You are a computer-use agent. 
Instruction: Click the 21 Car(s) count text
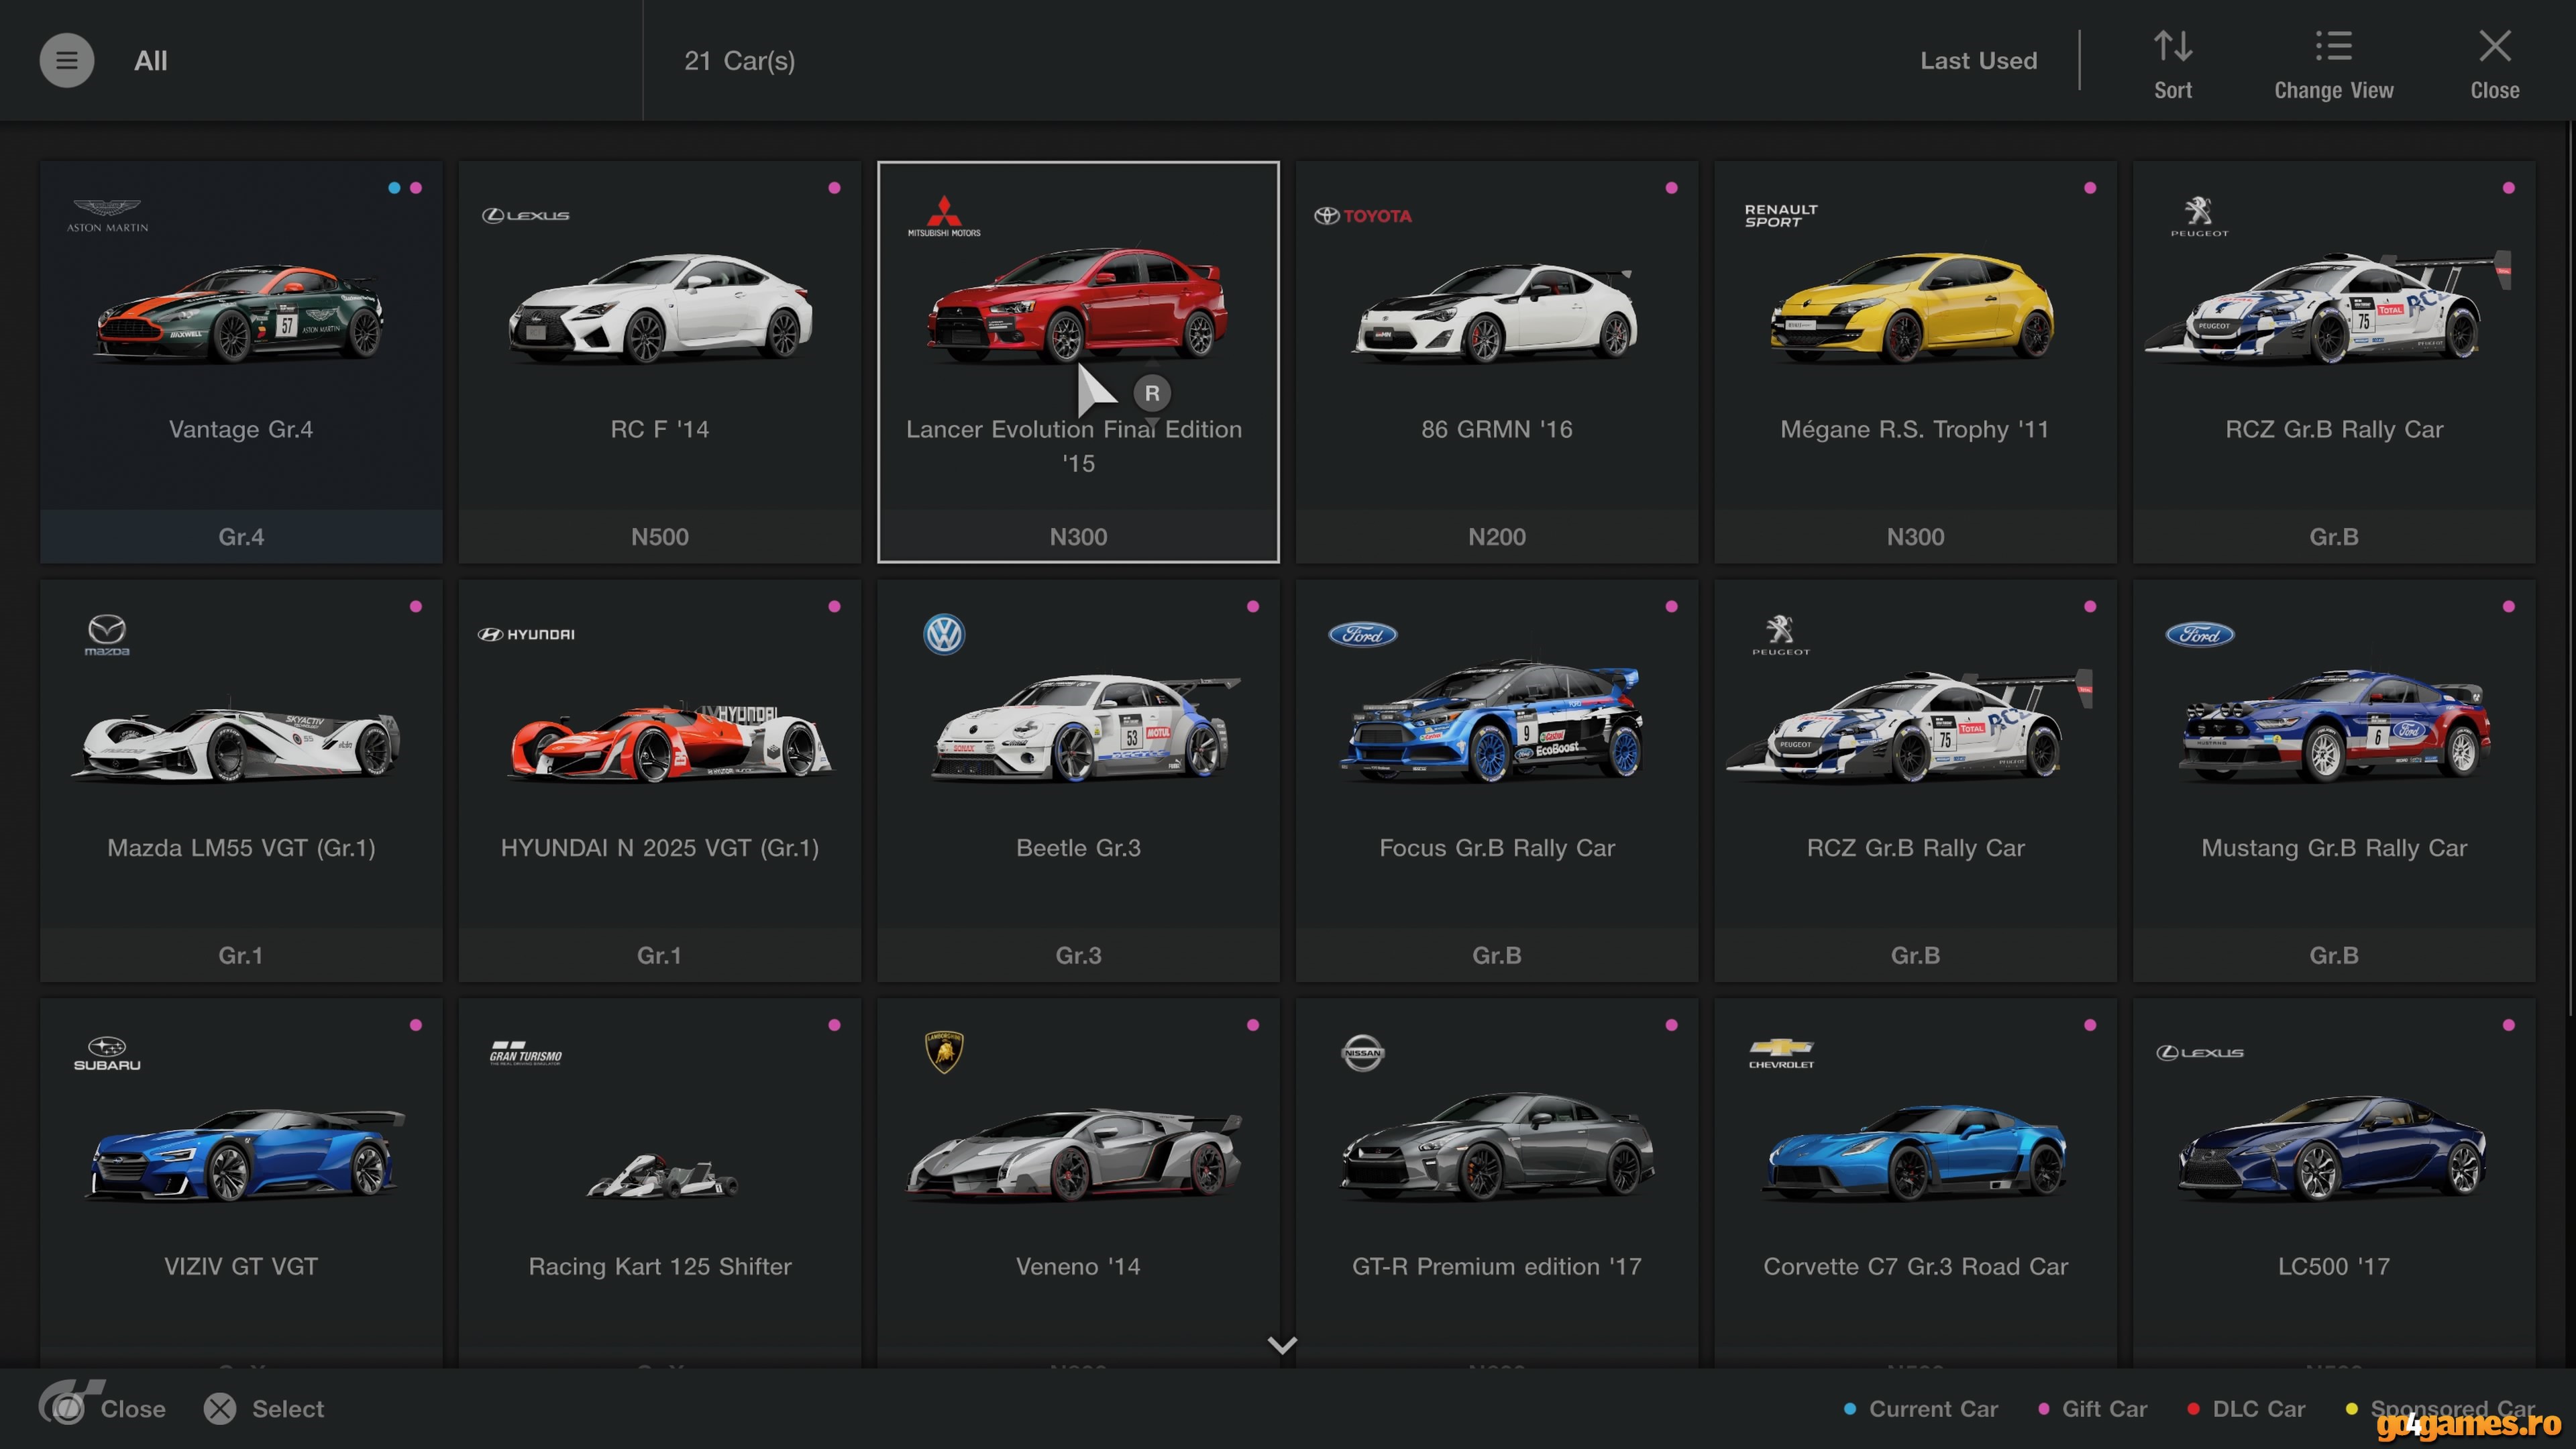click(739, 60)
